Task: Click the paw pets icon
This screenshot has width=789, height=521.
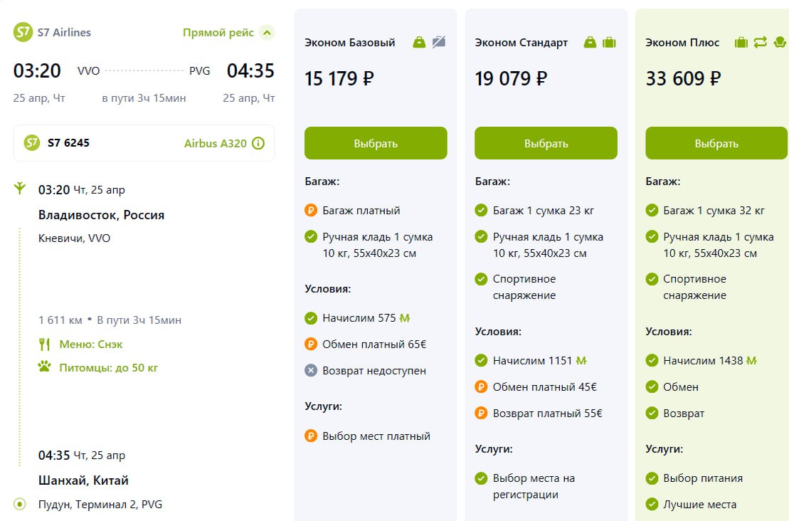Action: pos(44,368)
